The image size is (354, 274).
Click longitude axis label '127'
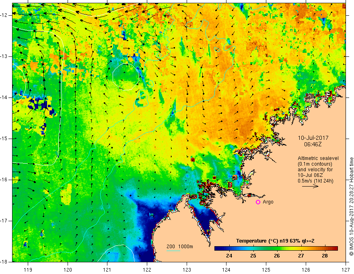tap(346, 270)
